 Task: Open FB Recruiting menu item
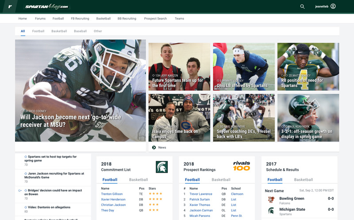(x=80, y=19)
